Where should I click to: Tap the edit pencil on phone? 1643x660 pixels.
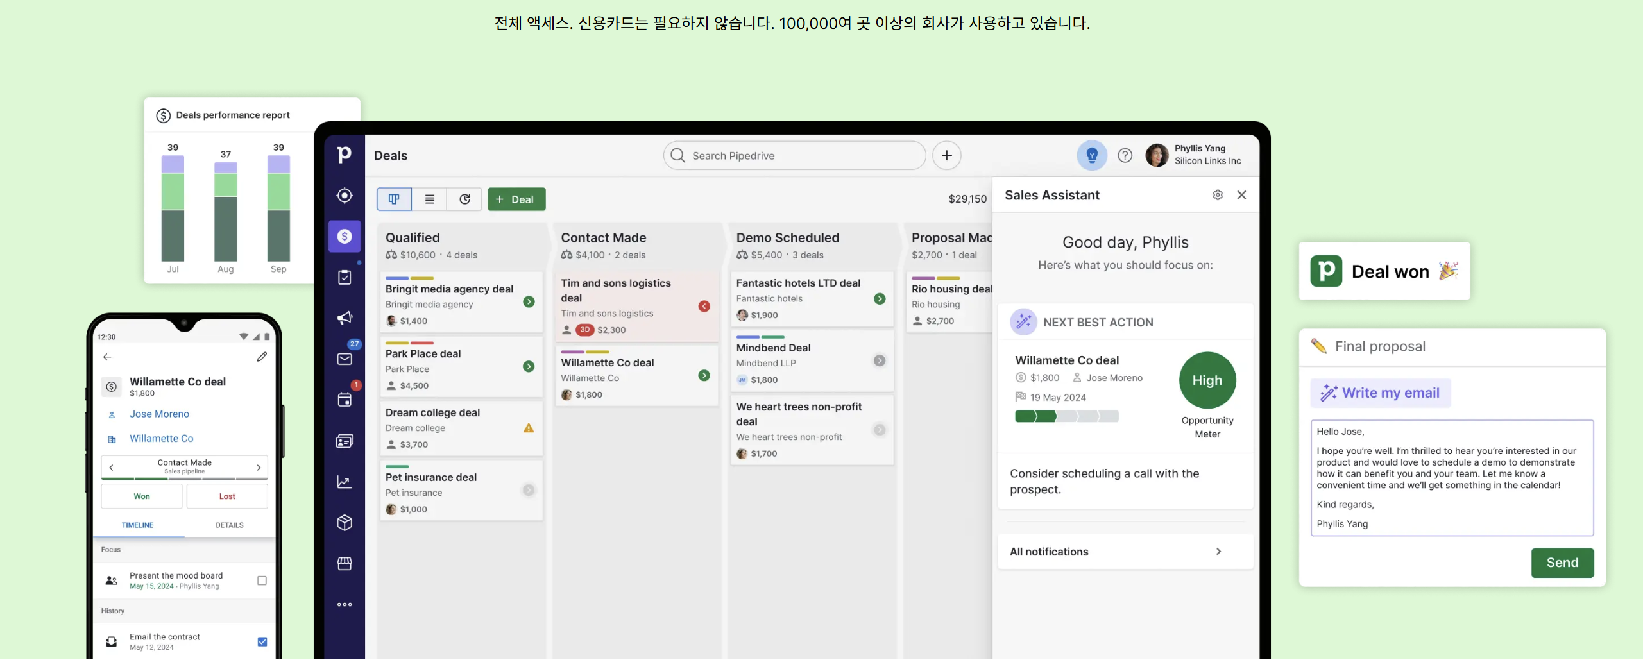point(262,357)
